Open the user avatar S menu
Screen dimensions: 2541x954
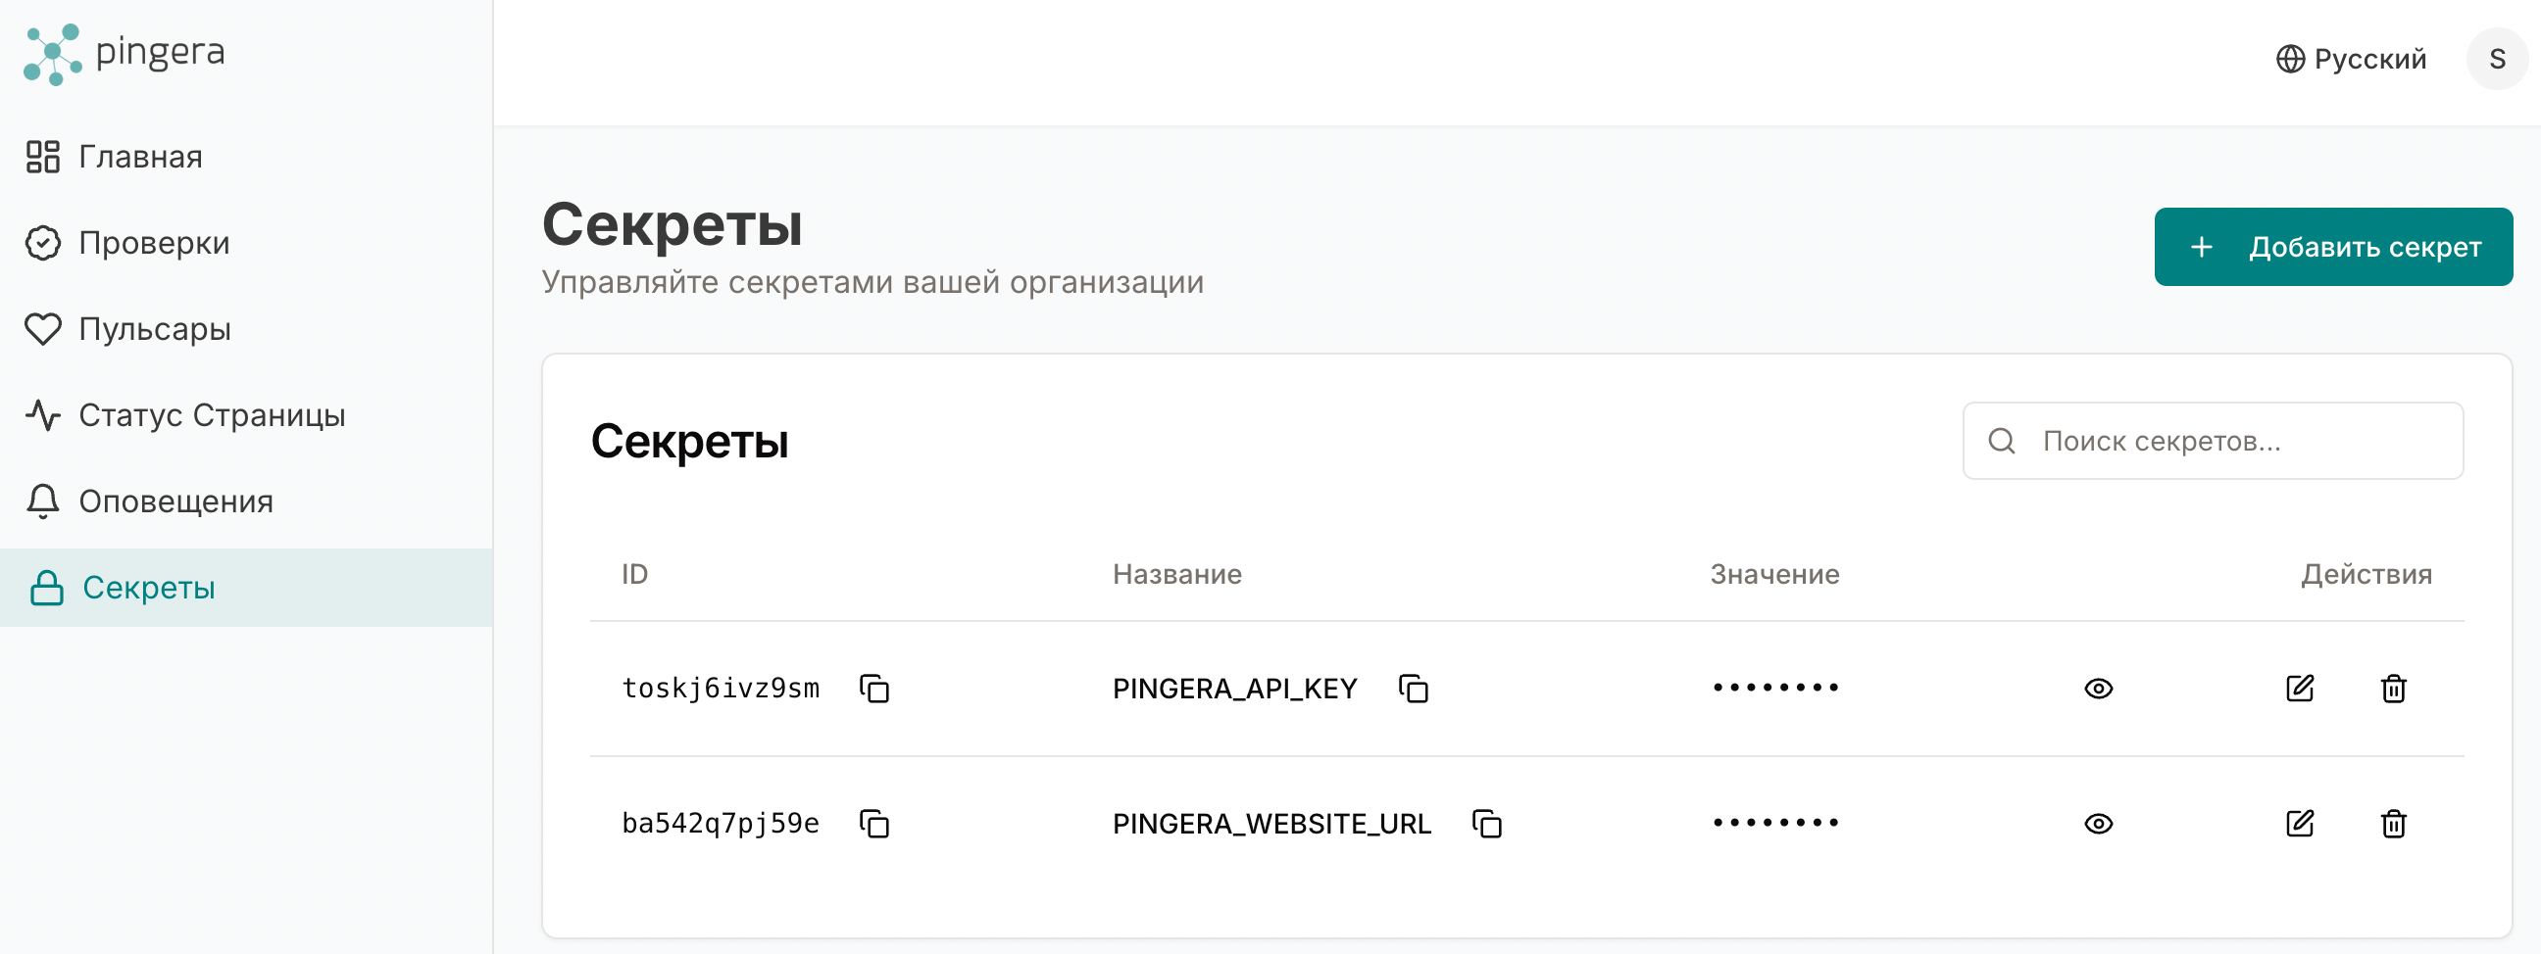coord(2496,59)
